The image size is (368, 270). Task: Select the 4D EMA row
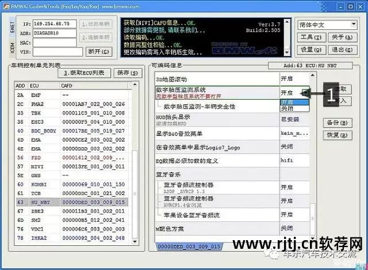tap(72, 140)
